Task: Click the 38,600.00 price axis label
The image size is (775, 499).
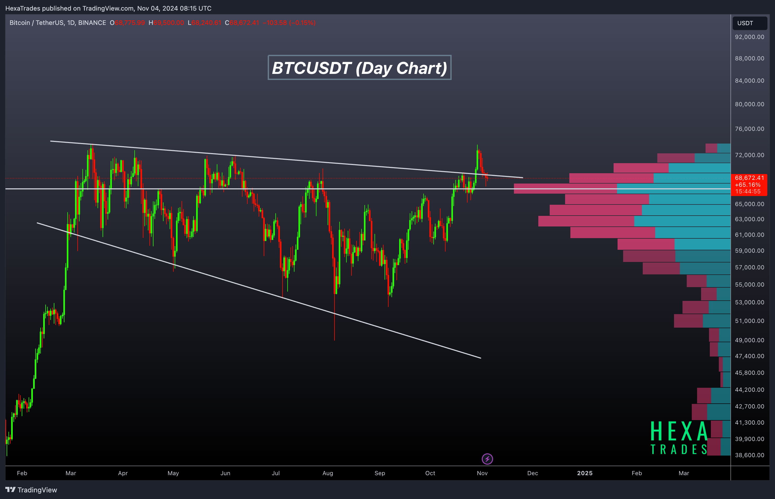Action: coord(749,455)
